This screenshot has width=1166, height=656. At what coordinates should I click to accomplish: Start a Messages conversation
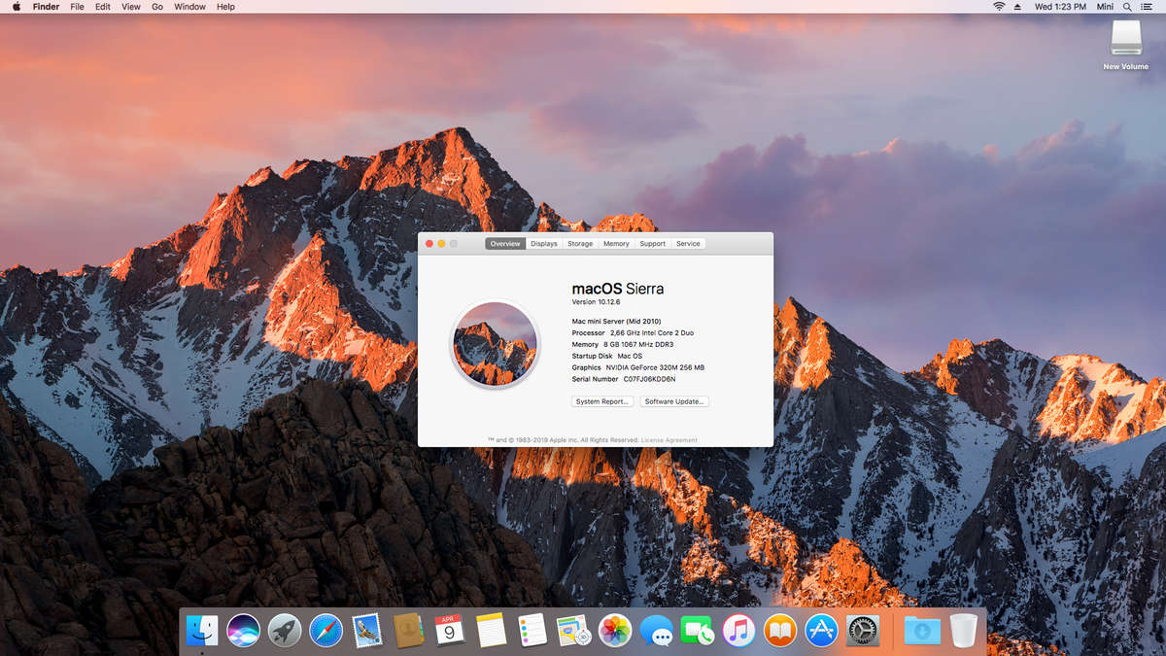point(657,631)
